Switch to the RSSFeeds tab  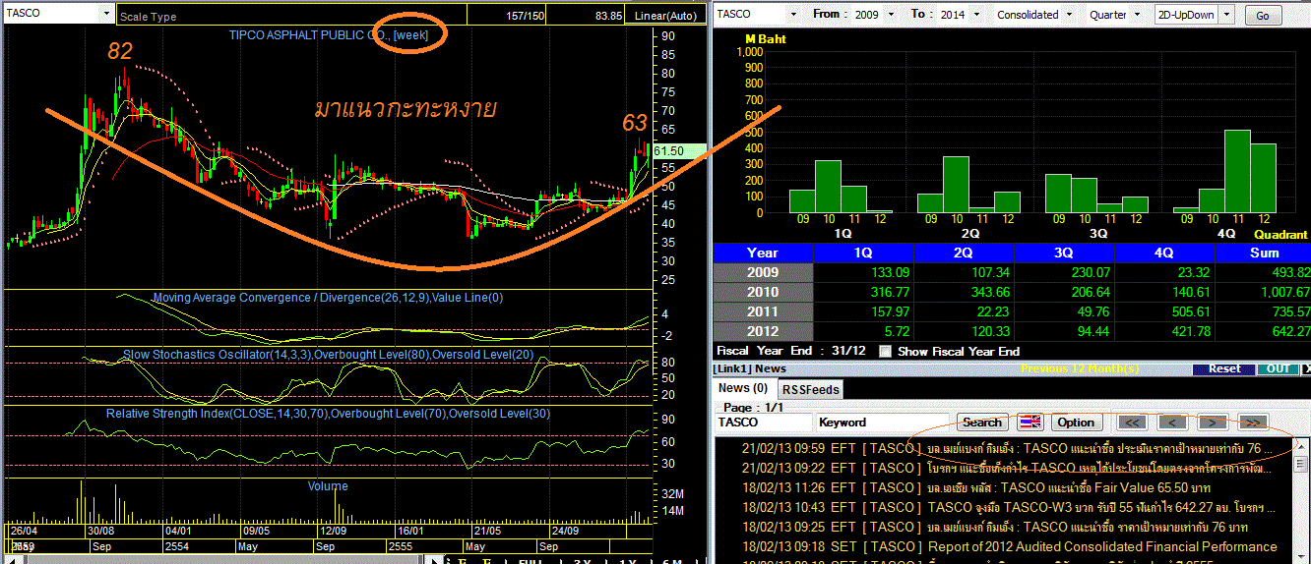[x=811, y=389]
